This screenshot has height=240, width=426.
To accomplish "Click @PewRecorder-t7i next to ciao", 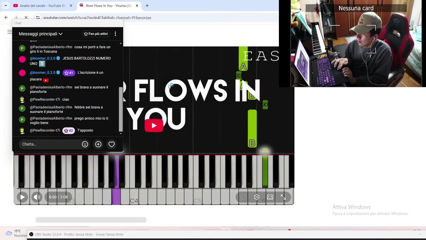I will click(x=45, y=99).
